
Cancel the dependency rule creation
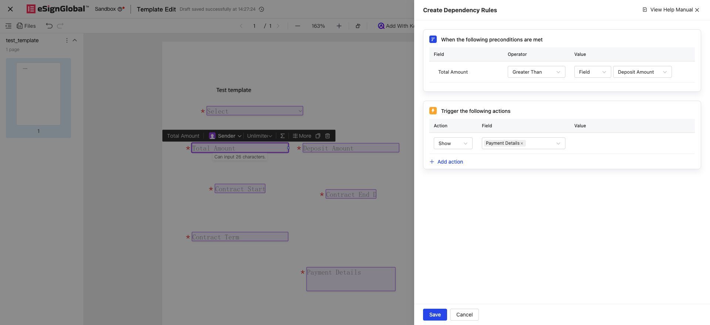pyautogui.click(x=464, y=315)
